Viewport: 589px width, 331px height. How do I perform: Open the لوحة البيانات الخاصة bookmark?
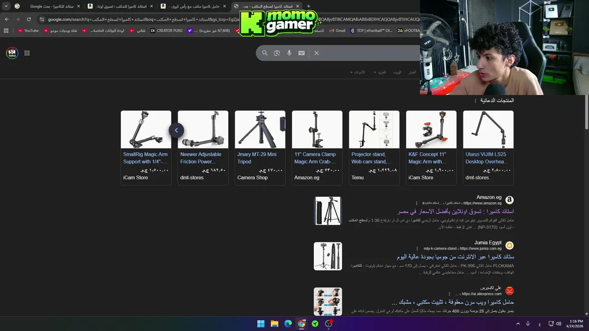click(x=103, y=31)
